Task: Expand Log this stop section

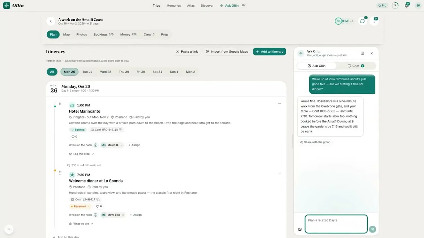Action: [81, 154]
